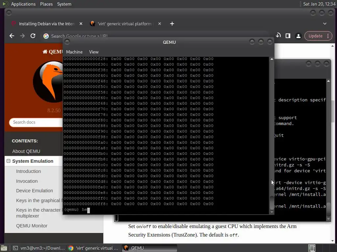This screenshot has height=252, width=337.
Task: Open the View menu in QEMU window
Action: 94,52
